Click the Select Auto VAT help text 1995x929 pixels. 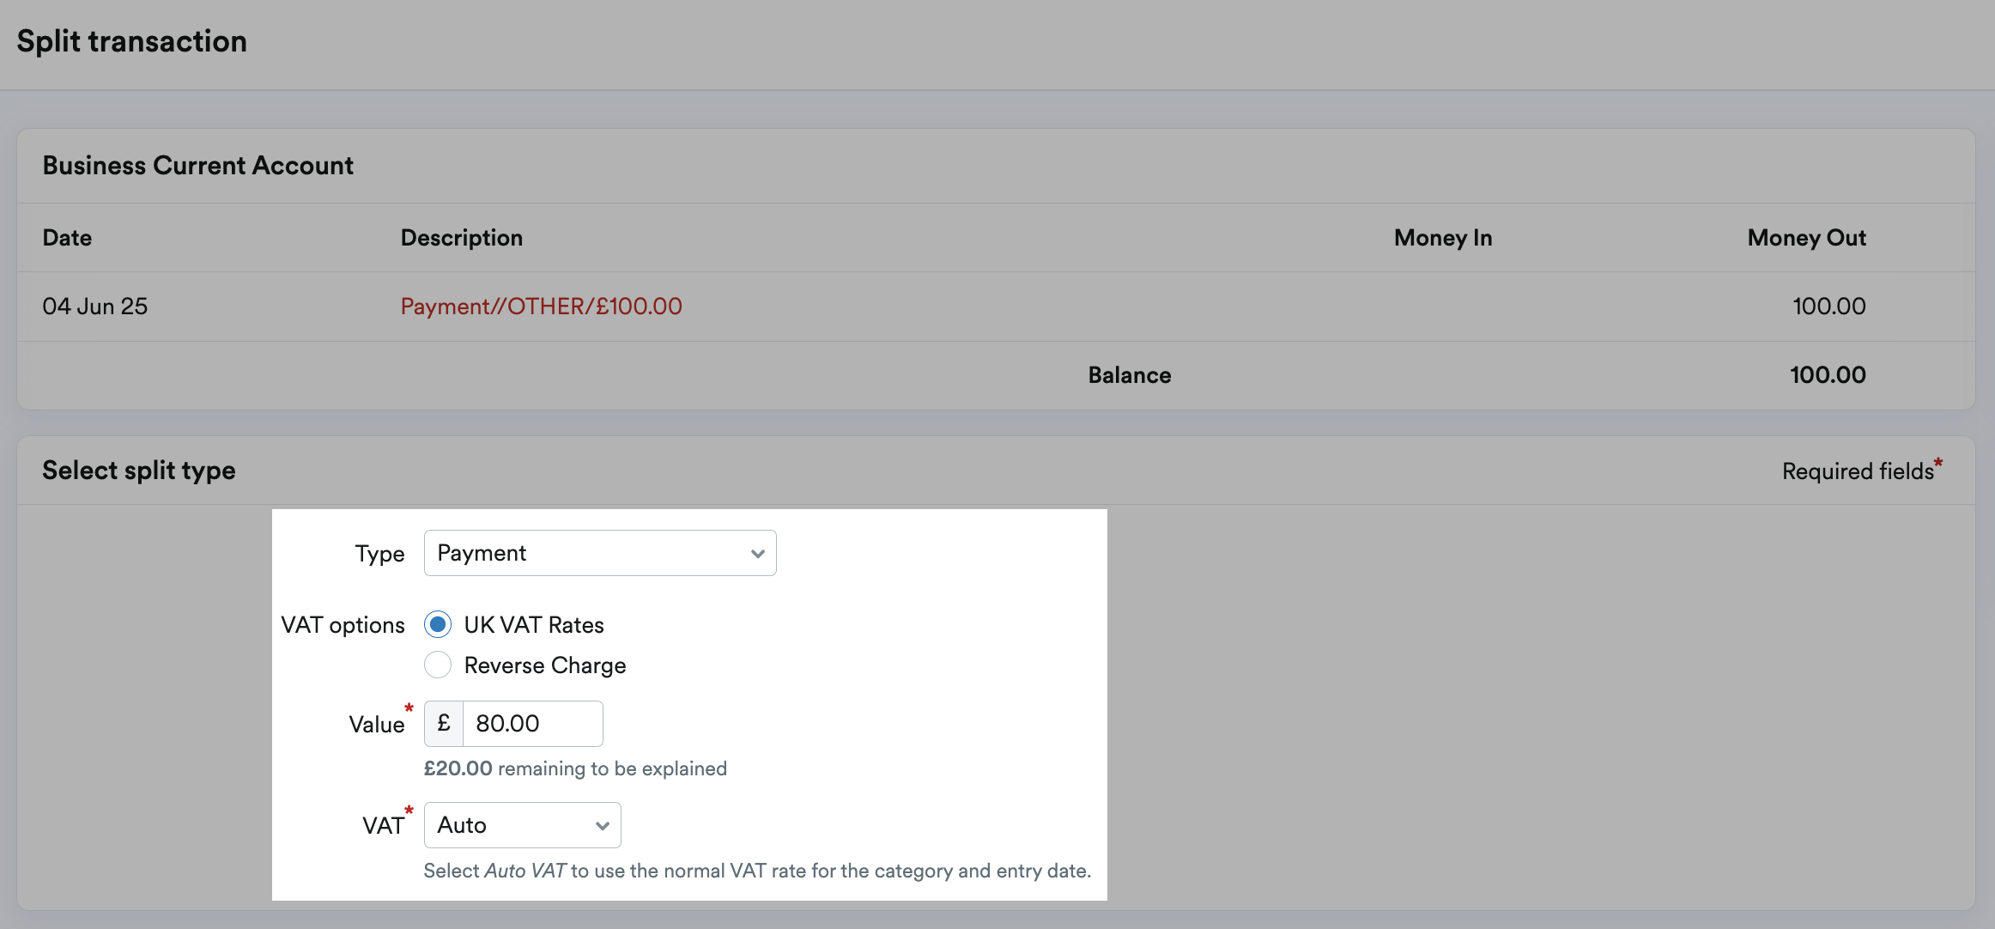click(757, 871)
